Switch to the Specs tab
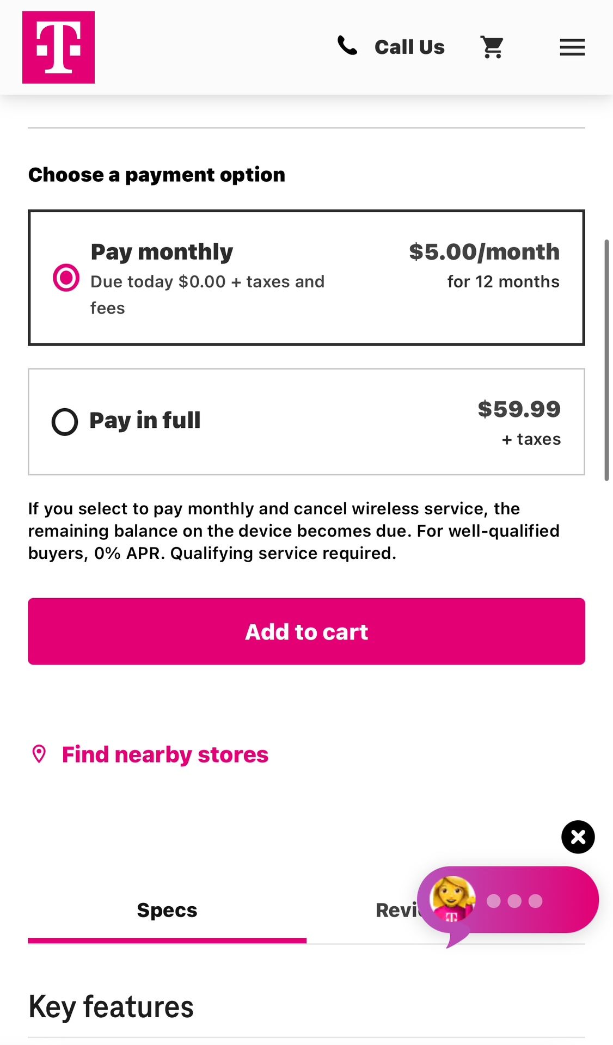The width and height of the screenshot is (613, 1045). click(167, 911)
